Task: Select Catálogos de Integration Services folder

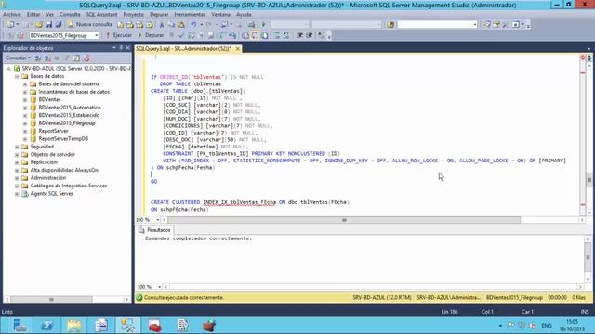Action: click(x=68, y=186)
